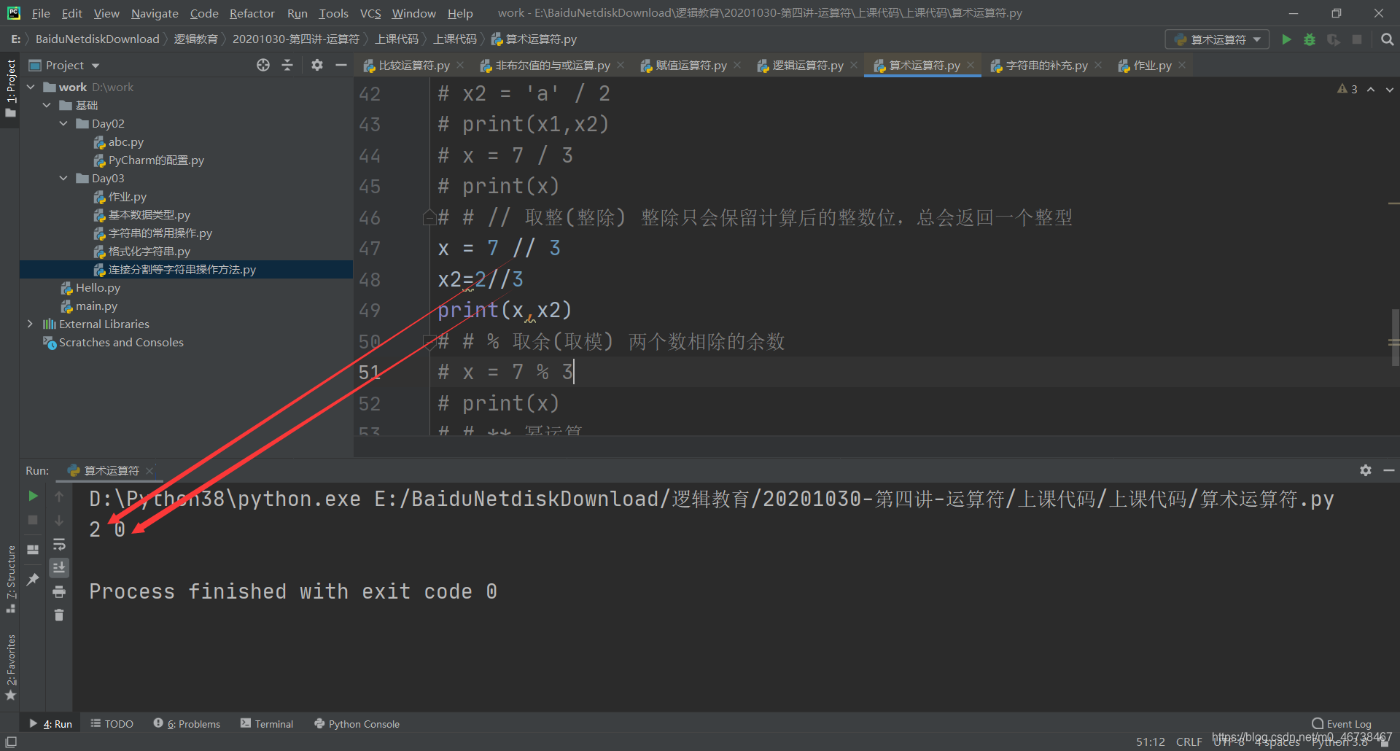The width and height of the screenshot is (1400, 751).
Task: Close the 算术运算符.py editor tab
Action: click(971, 65)
